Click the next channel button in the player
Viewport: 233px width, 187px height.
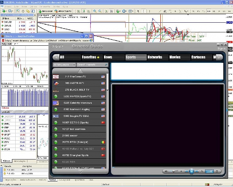[197, 171]
